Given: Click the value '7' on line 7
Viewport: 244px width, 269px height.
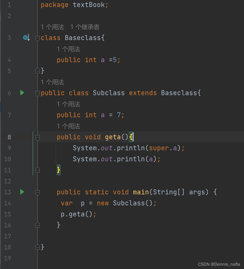Looking at the screenshot, I should (119, 115).
